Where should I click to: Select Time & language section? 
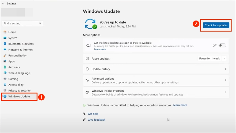tap(19, 73)
